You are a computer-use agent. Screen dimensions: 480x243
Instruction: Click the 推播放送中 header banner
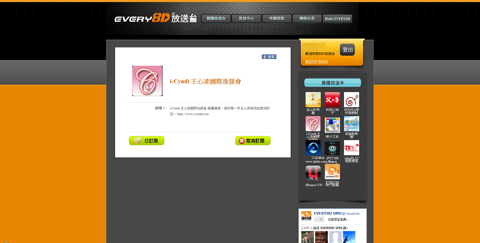pos(333,83)
